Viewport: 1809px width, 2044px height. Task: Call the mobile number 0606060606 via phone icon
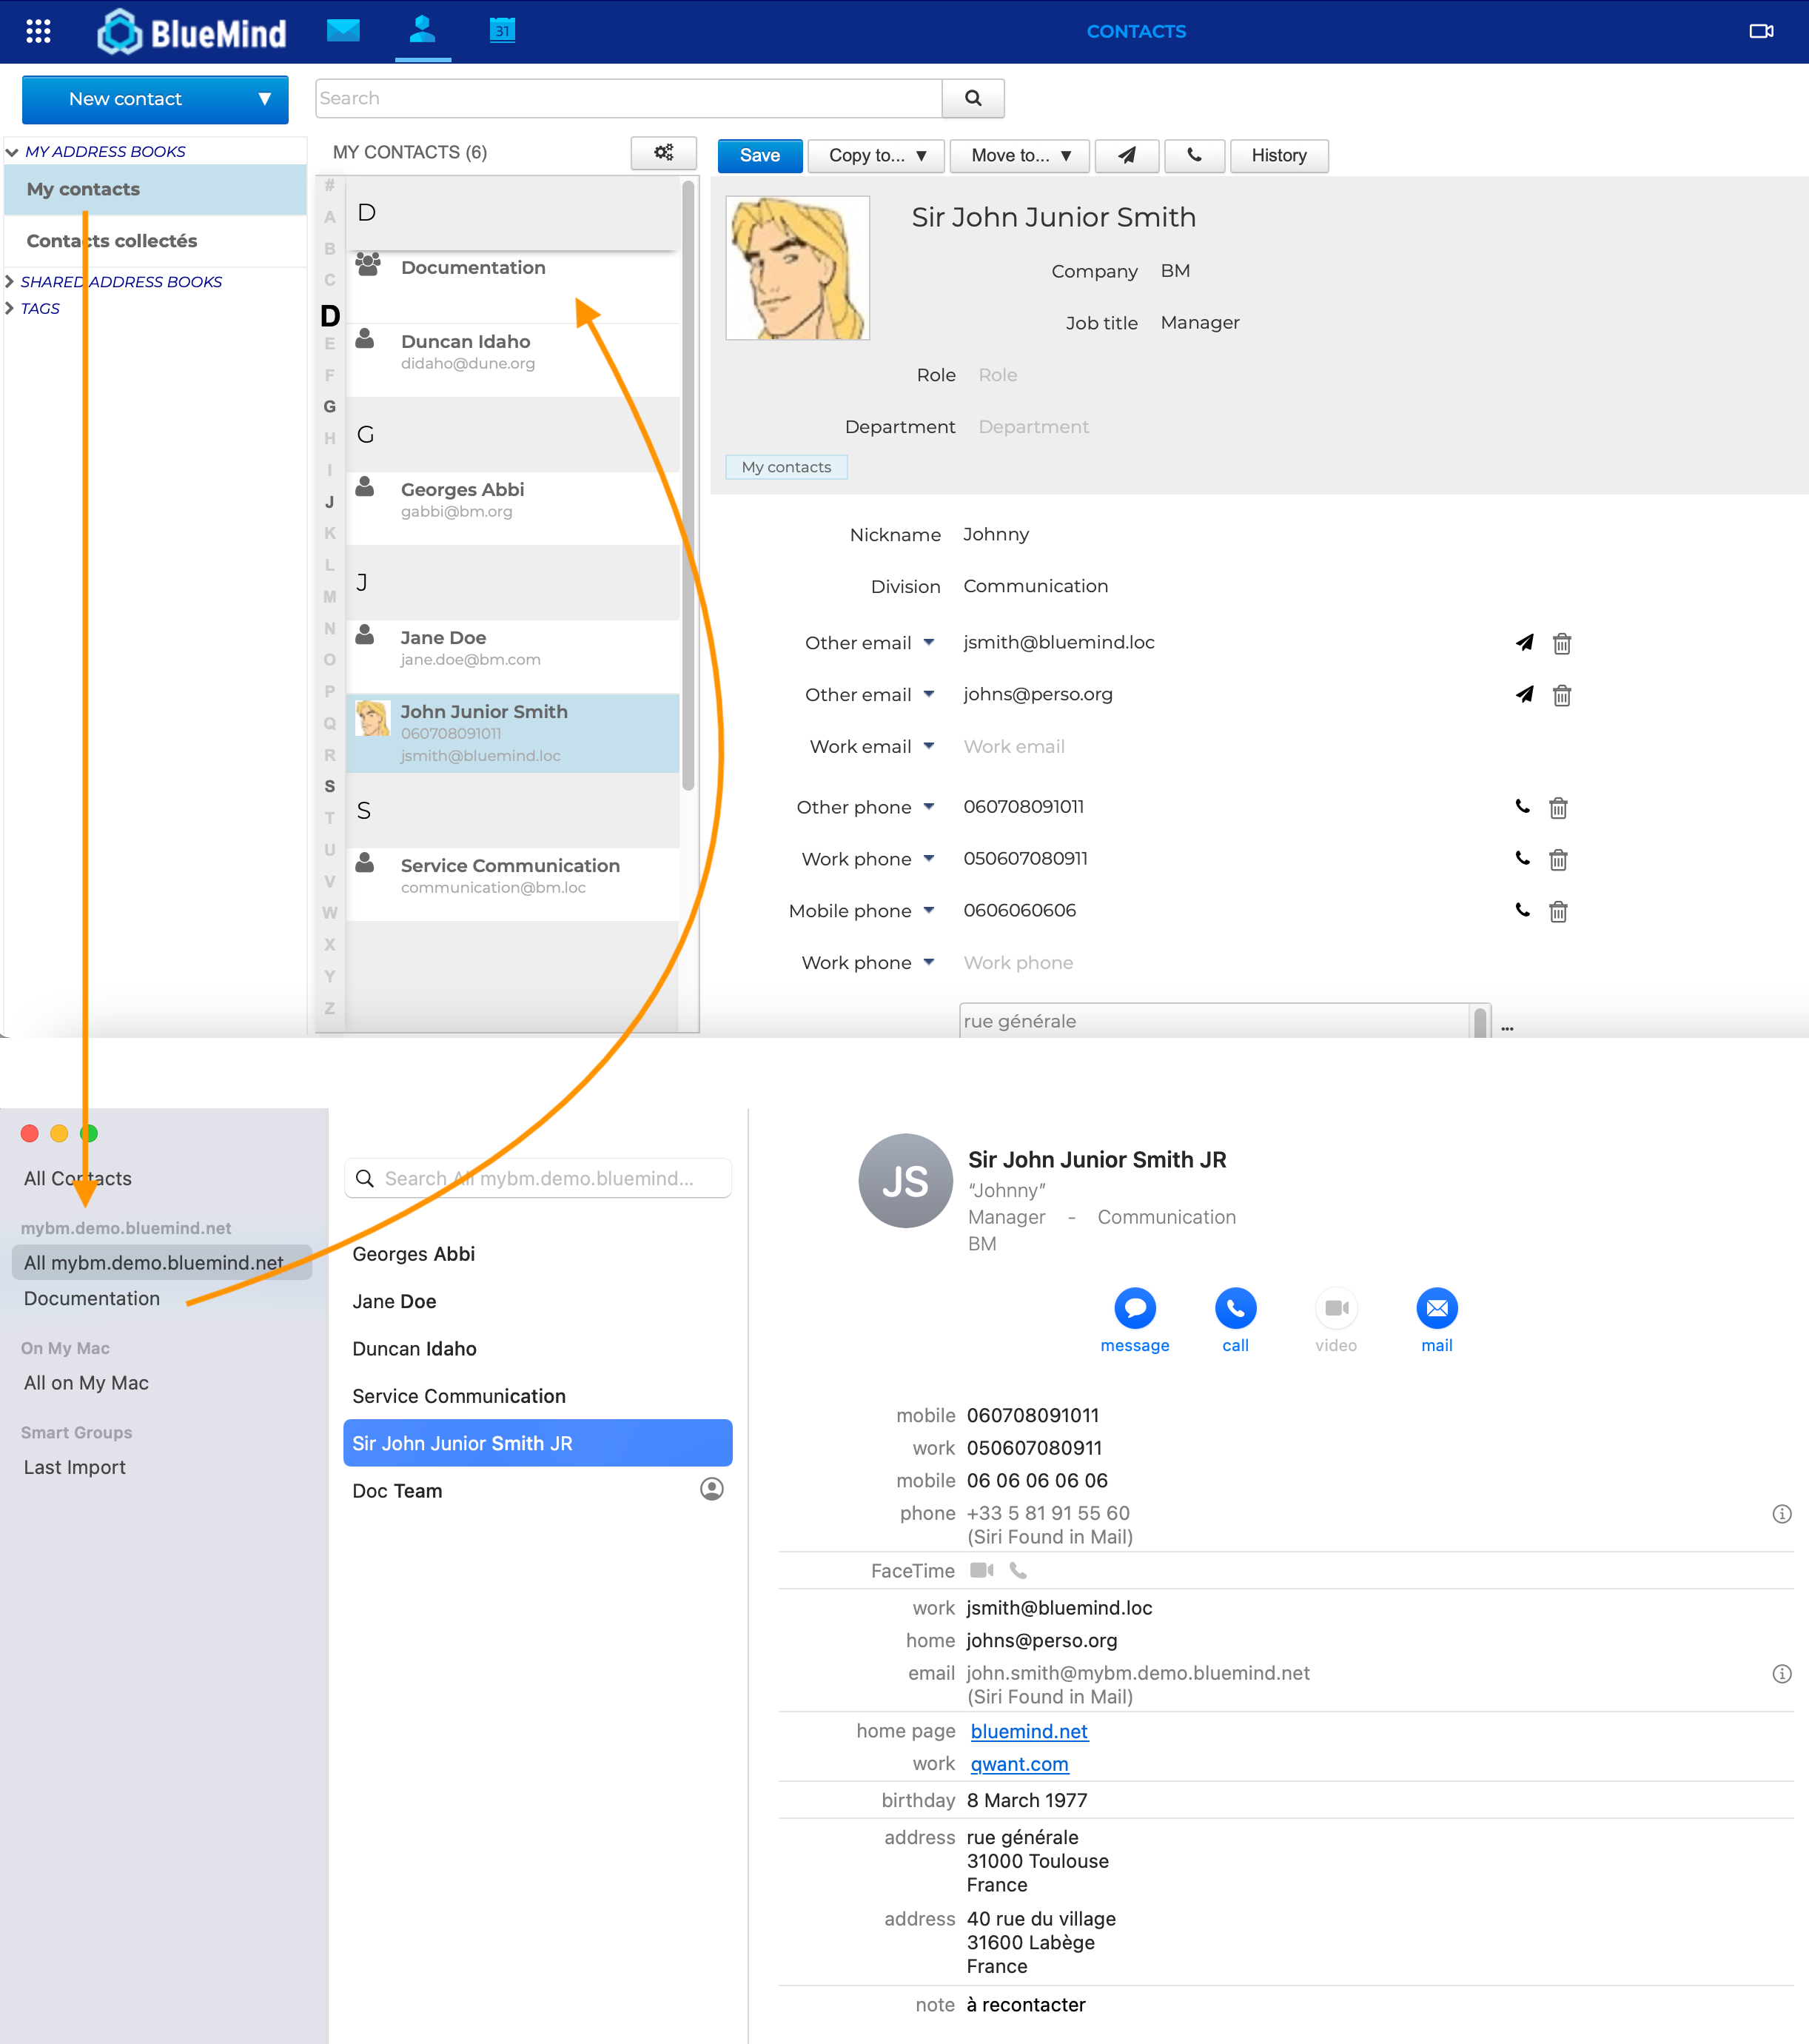click(x=1522, y=910)
